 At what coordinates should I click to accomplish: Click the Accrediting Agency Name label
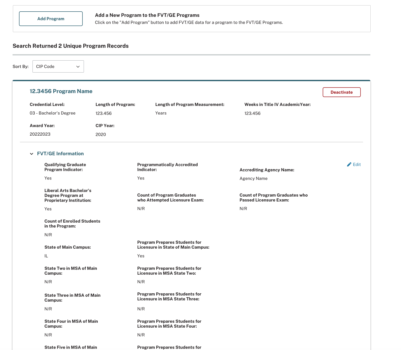(267, 170)
